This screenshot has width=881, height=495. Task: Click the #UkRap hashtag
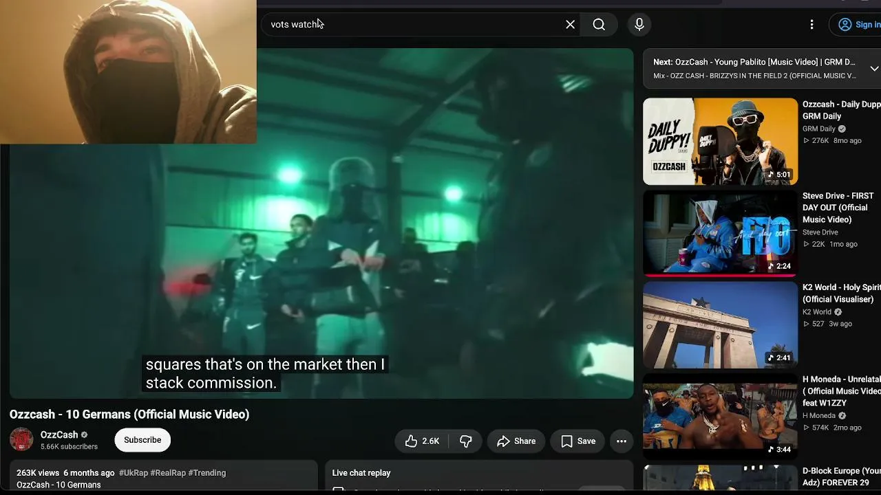point(134,473)
